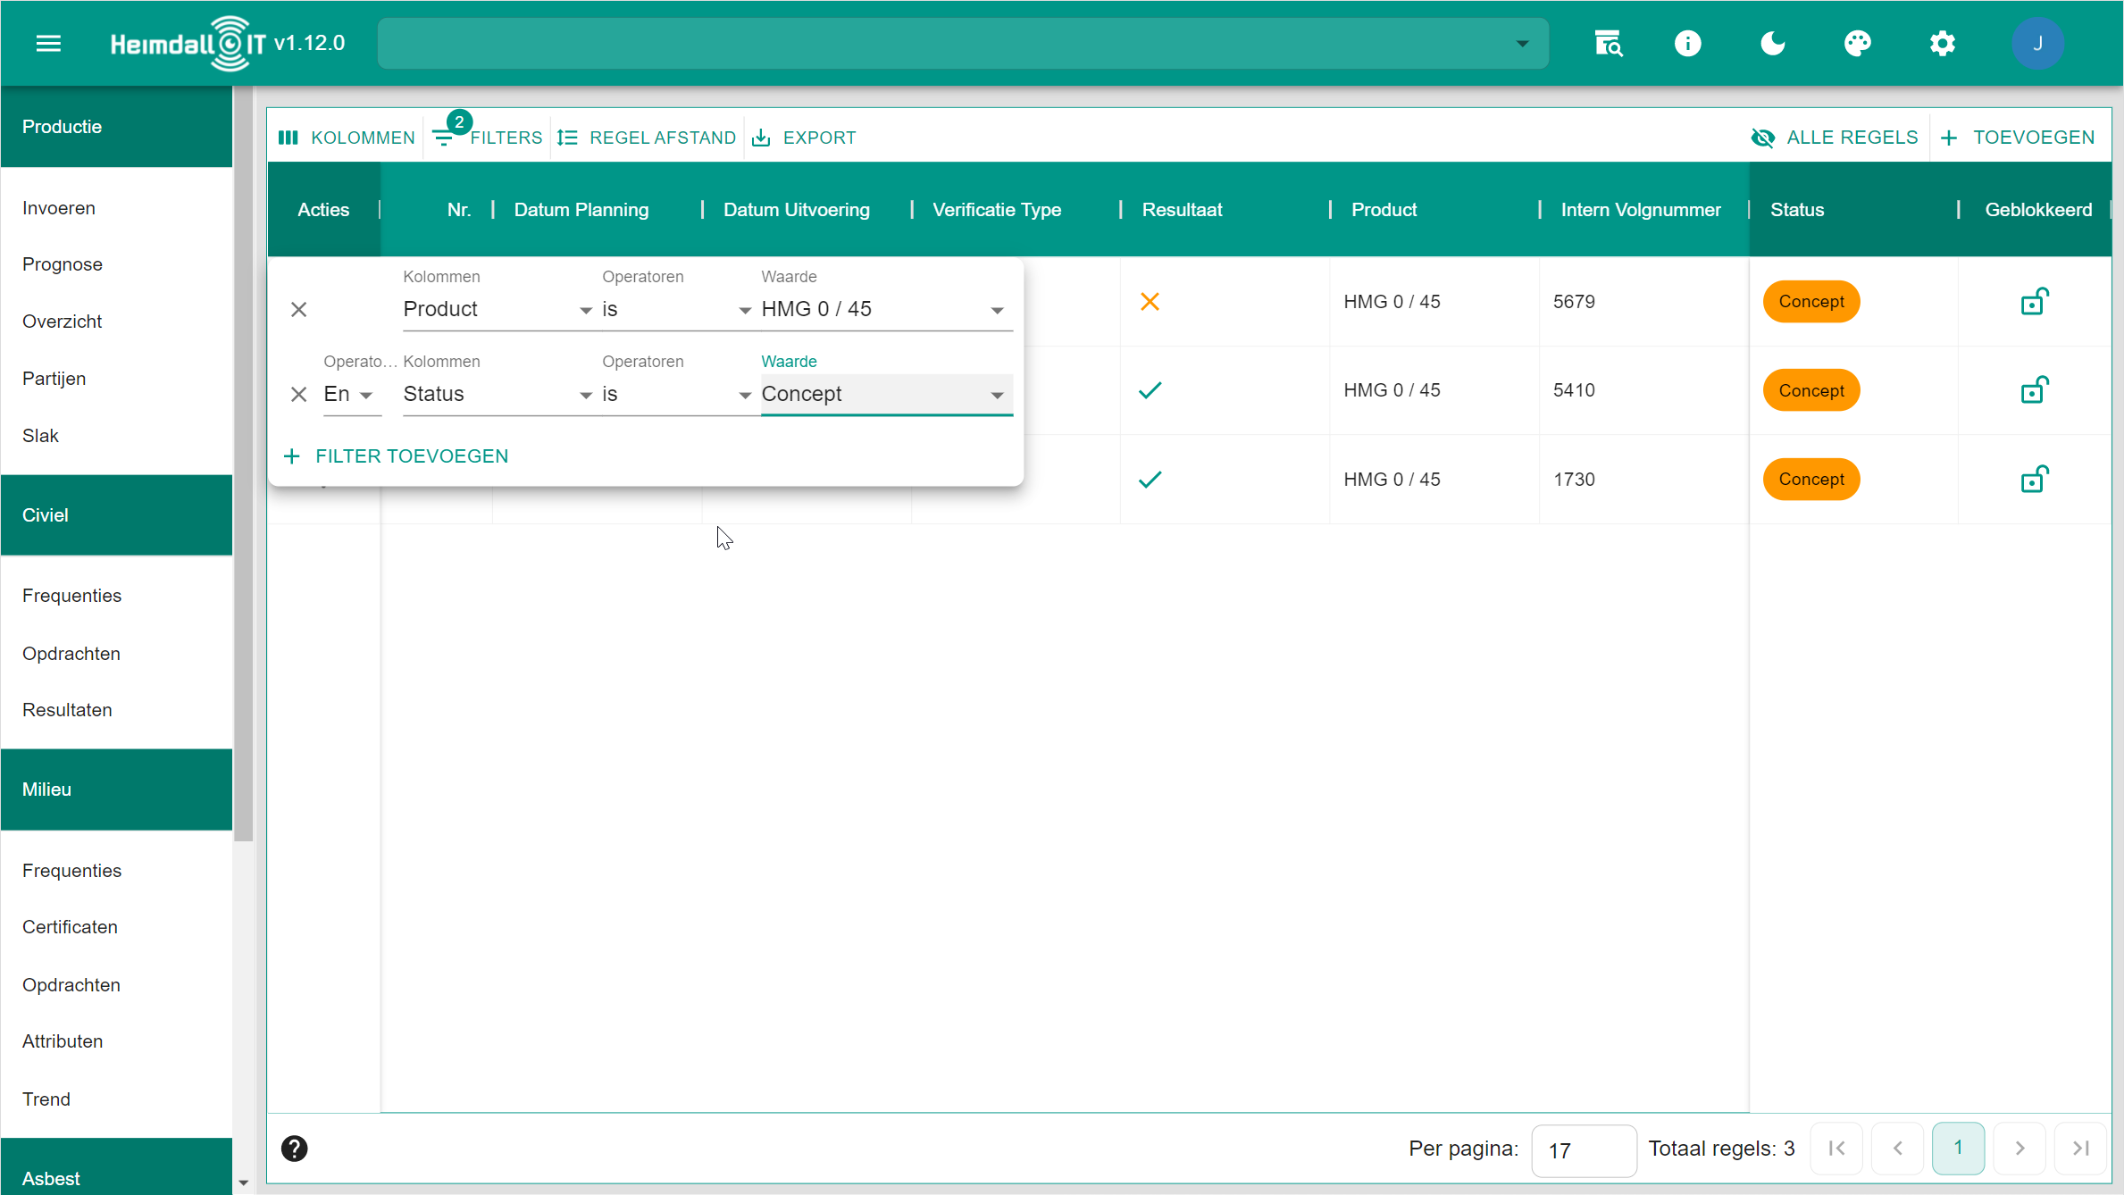Open Prognose in the sidebar

pyautogui.click(x=63, y=264)
